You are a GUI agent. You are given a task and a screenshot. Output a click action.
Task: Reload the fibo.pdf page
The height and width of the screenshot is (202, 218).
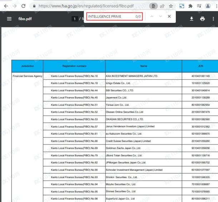(23, 6)
